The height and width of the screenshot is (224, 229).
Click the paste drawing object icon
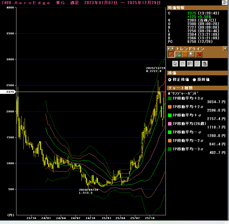coord(190,64)
